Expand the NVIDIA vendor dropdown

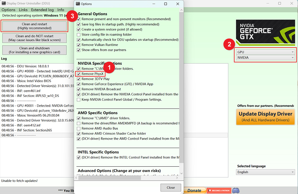(265, 58)
